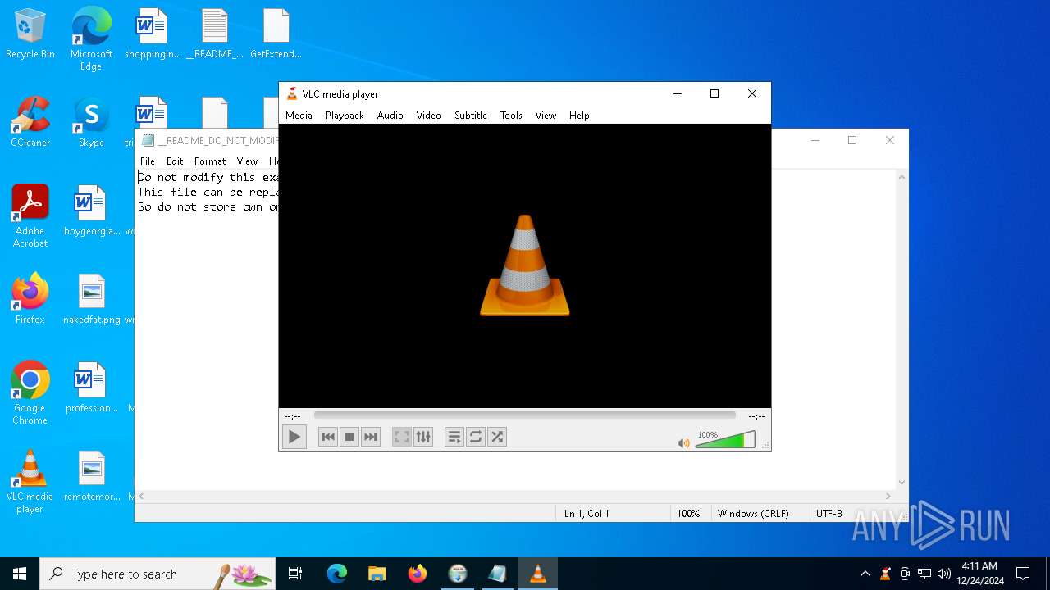Select the nakedfat.png desktop file
Image resolution: width=1050 pixels, height=590 pixels.
click(91, 299)
